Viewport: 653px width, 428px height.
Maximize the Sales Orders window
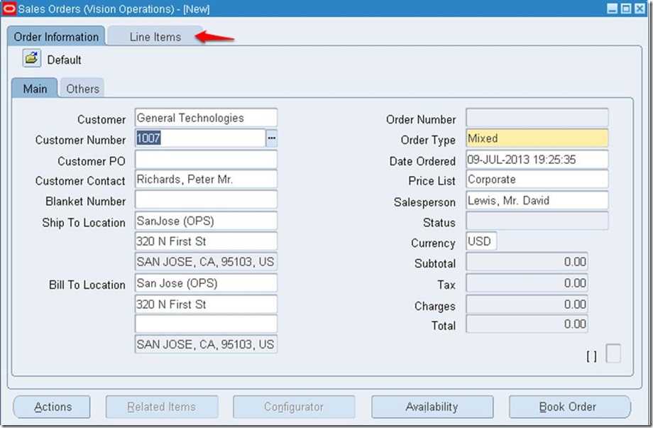coord(626,9)
